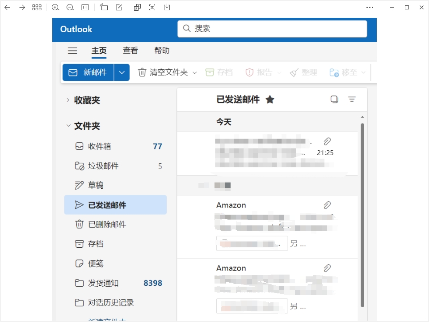Open the second Amazon email
This screenshot has height=322, width=429.
point(268,289)
